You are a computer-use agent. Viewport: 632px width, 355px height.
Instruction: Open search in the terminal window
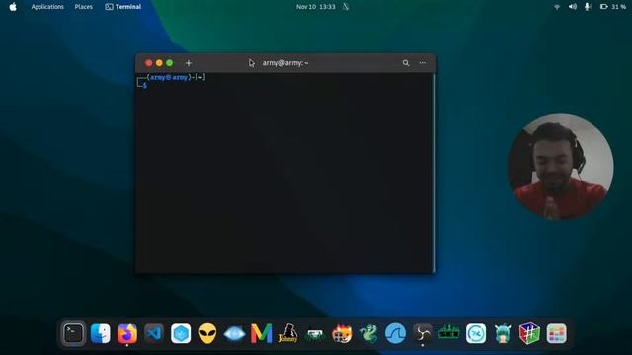pyautogui.click(x=406, y=63)
